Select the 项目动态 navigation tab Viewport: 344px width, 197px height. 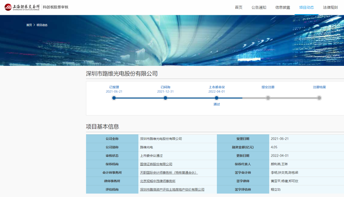(306, 7)
